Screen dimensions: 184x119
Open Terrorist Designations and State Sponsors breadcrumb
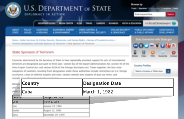39,44
